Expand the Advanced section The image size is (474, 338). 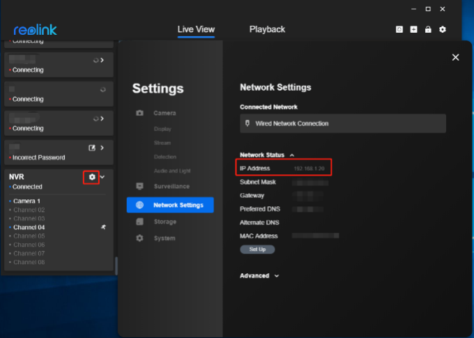277,276
